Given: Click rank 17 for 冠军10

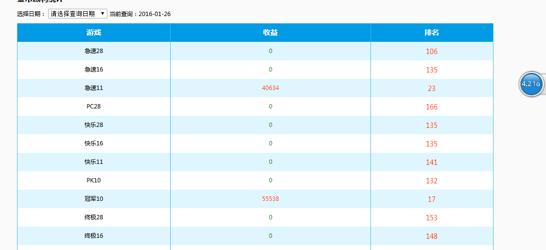Looking at the screenshot, I should (431, 199).
